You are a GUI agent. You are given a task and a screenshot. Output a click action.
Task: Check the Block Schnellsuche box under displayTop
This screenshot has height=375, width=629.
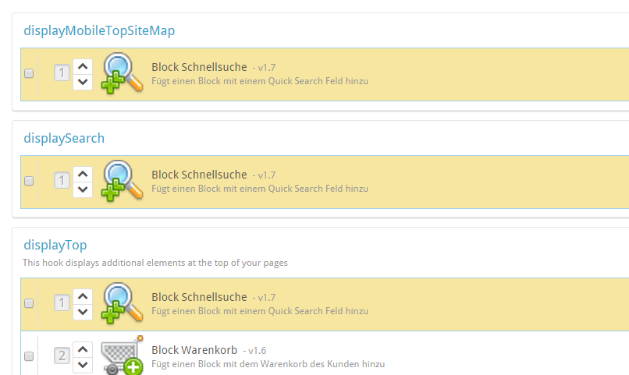click(x=29, y=303)
